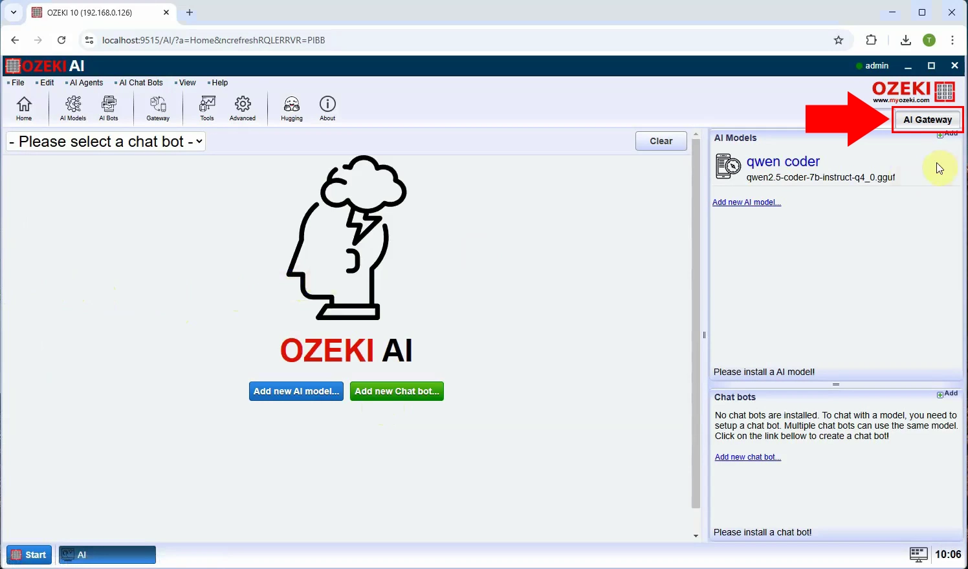Click the Add icon in Chat bots panel
The width and height of the screenshot is (968, 569).
tap(947, 394)
